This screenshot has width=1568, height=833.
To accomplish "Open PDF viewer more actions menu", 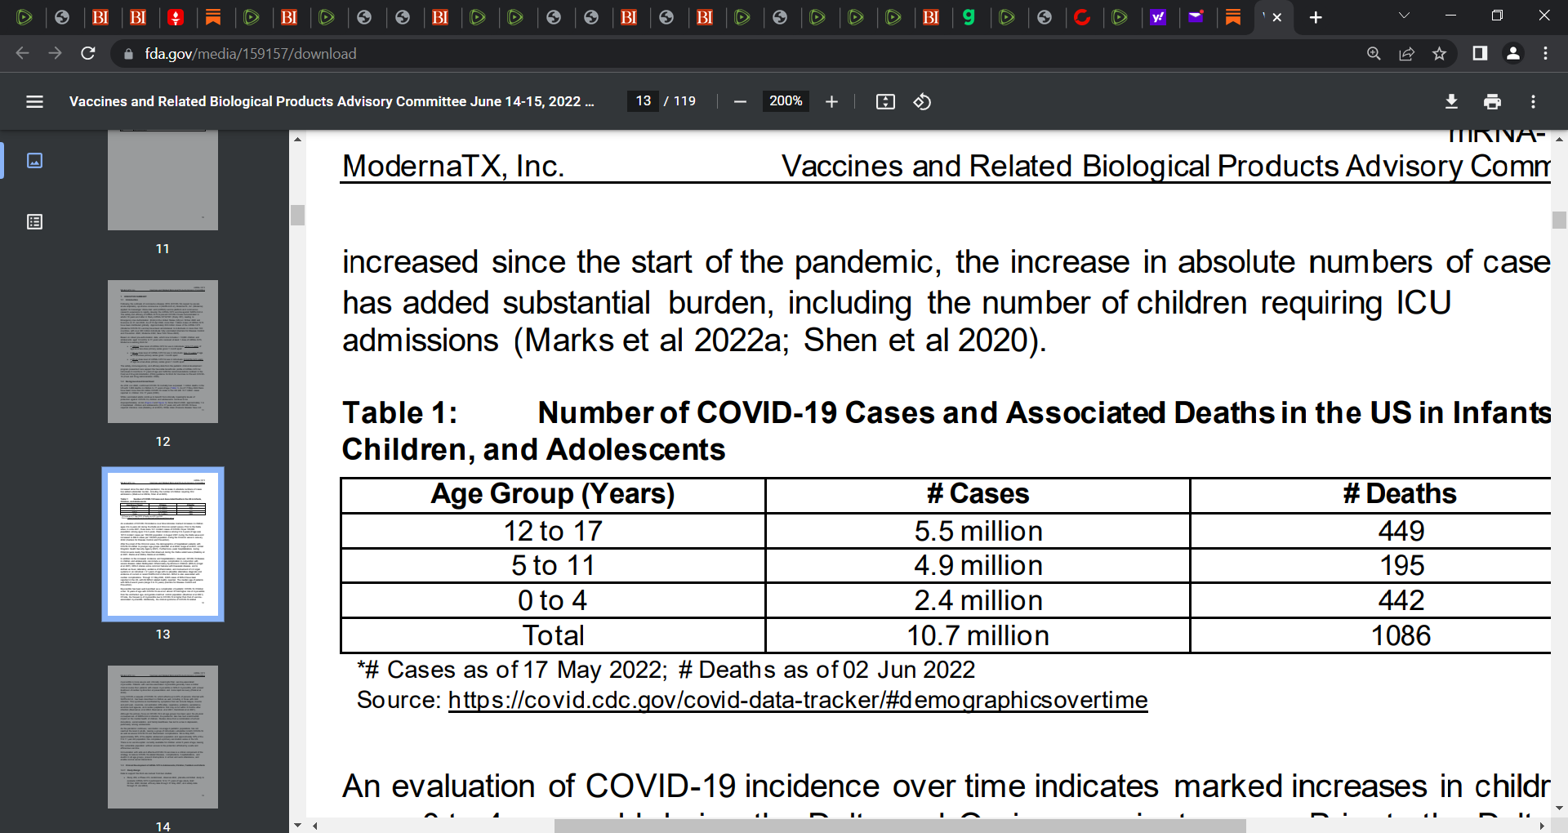I will pyautogui.click(x=1533, y=101).
